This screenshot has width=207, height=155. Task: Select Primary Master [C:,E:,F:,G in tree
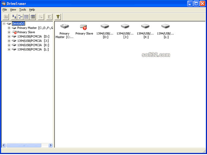pos(35,28)
